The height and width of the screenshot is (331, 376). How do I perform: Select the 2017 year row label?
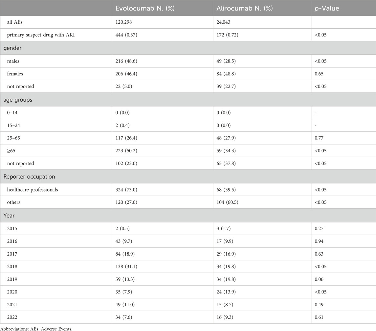click(x=12, y=254)
